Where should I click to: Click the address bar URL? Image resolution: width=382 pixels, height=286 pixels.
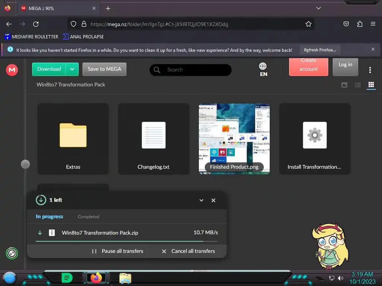click(x=159, y=24)
